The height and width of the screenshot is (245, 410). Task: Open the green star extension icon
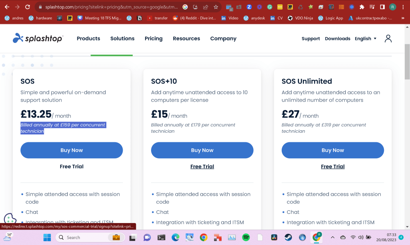311,7
